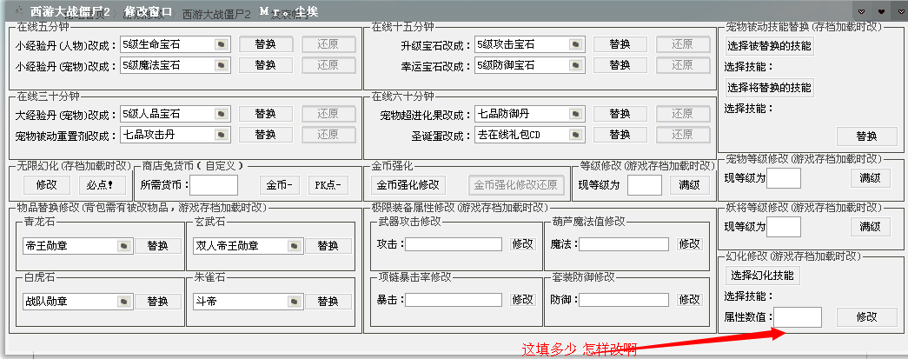
Task: Focus the 暴击 input field
Action: click(x=454, y=300)
